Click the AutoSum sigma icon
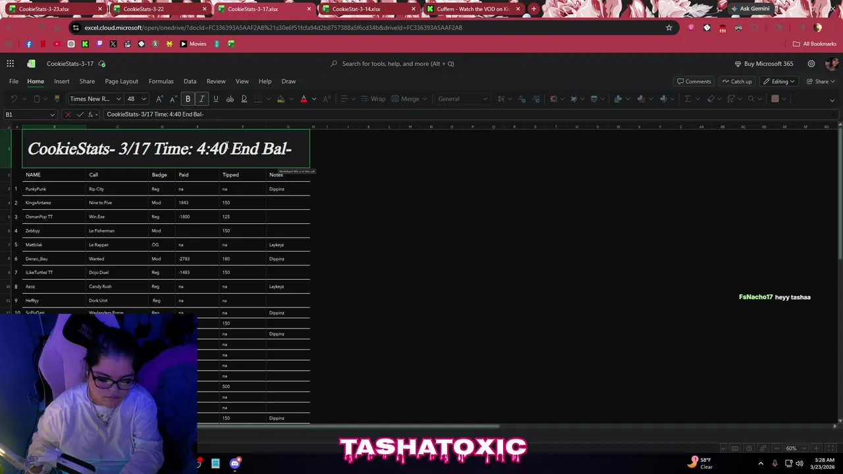843x474 pixels. 688,99
